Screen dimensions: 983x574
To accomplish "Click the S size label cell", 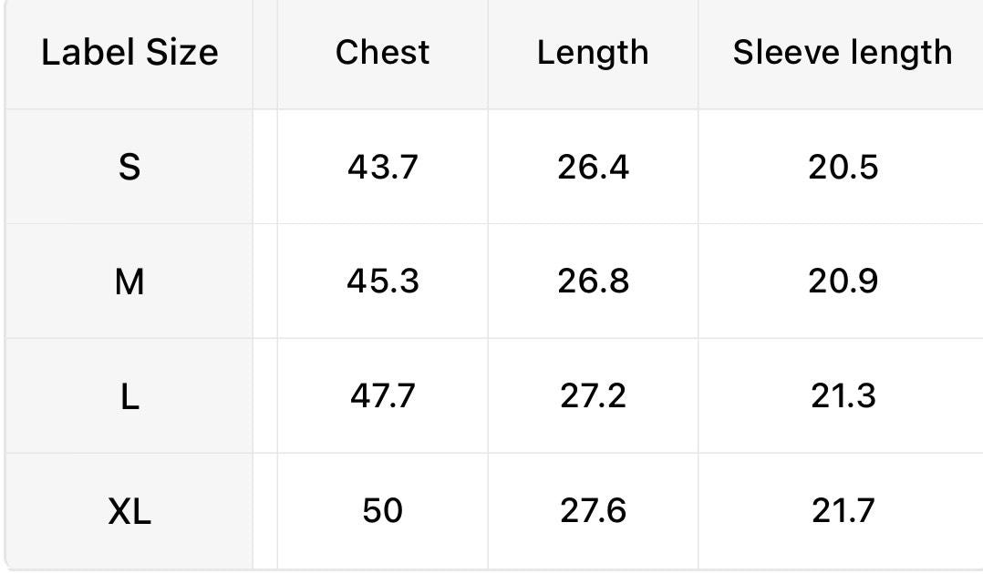I will click(x=129, y=168).
